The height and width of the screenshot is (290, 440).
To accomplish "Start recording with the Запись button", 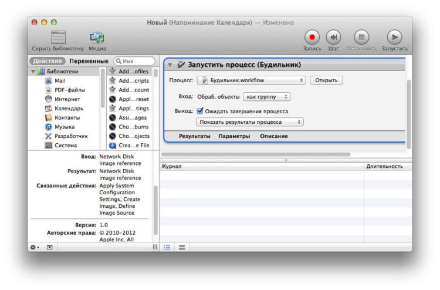I will pyautogui.click(x=312, y=37).
